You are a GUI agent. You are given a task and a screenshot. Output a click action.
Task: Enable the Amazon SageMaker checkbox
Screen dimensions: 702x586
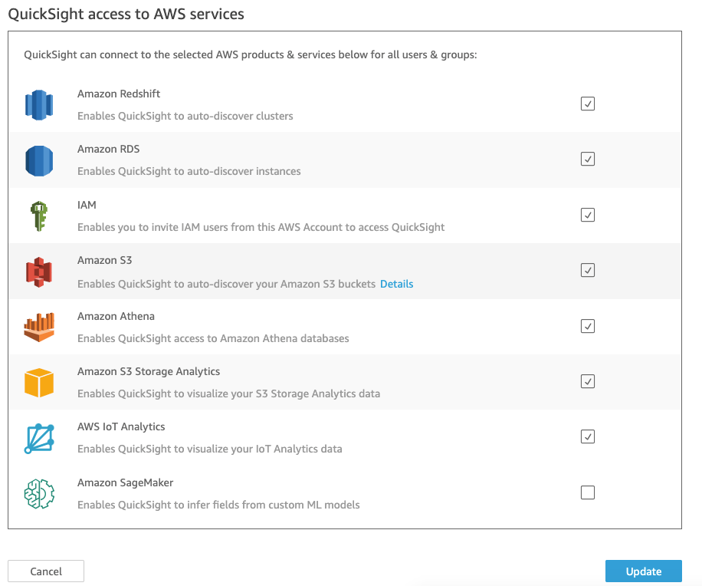588,492
